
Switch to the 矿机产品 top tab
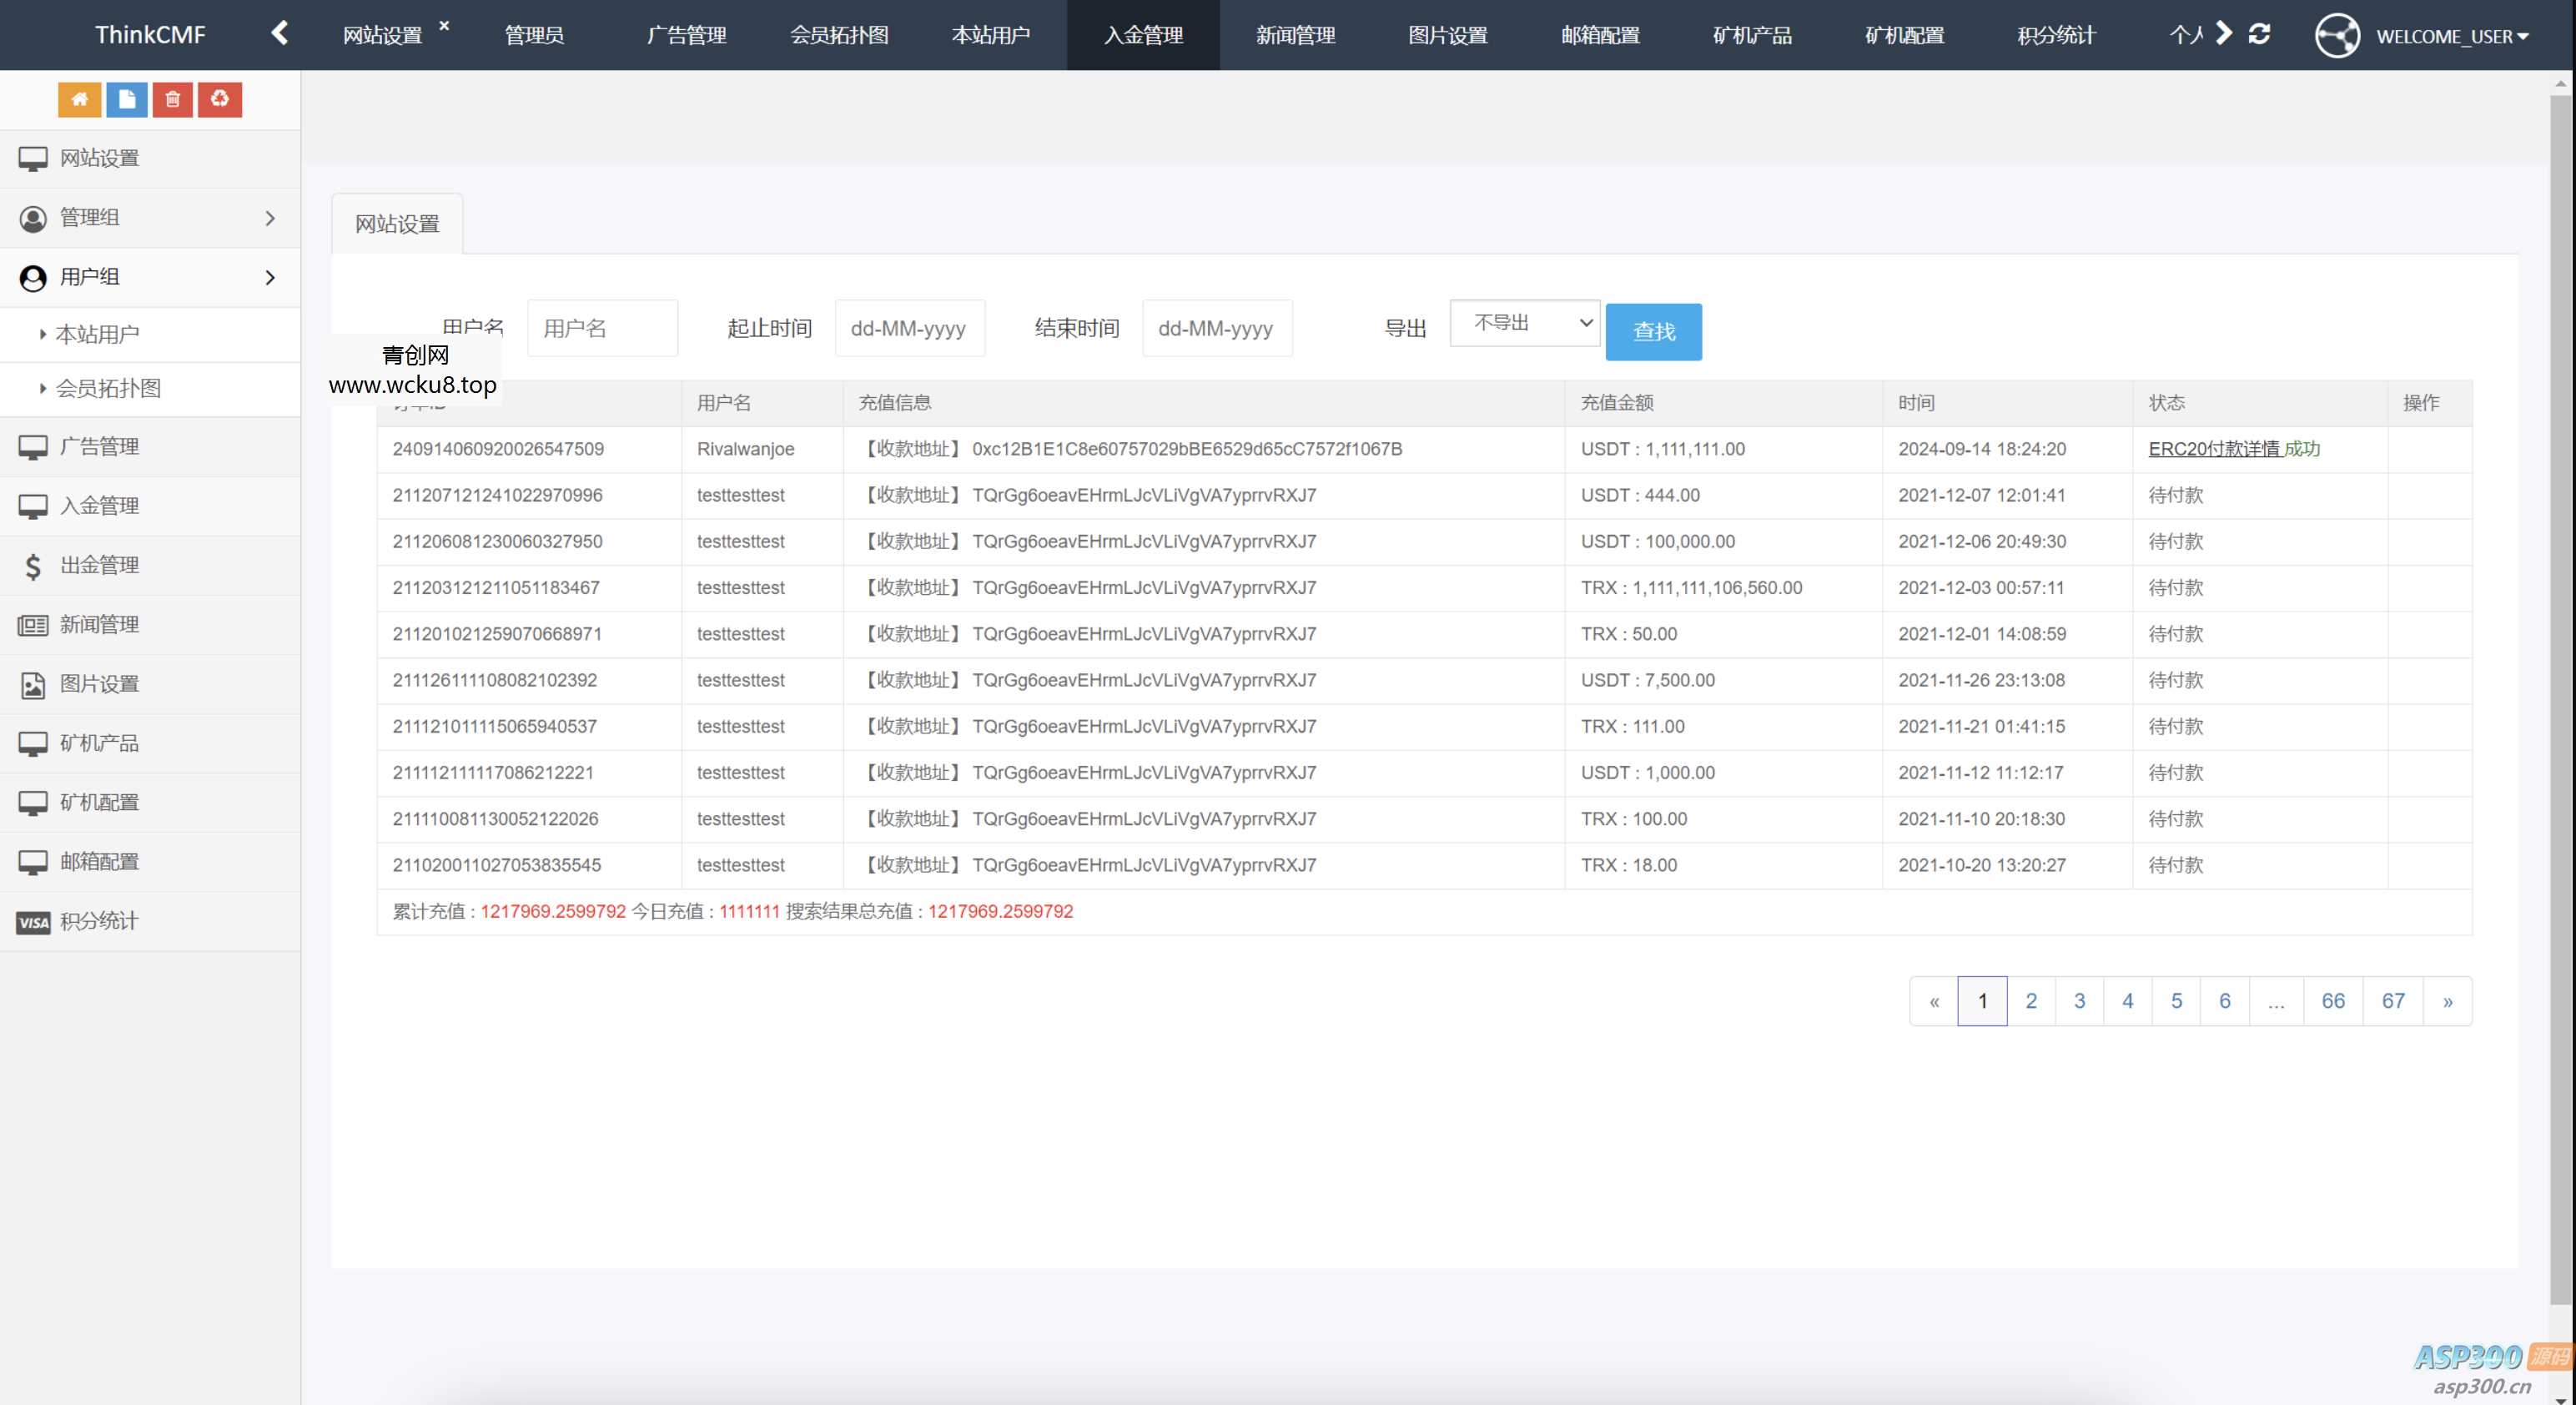[1752, 35]
